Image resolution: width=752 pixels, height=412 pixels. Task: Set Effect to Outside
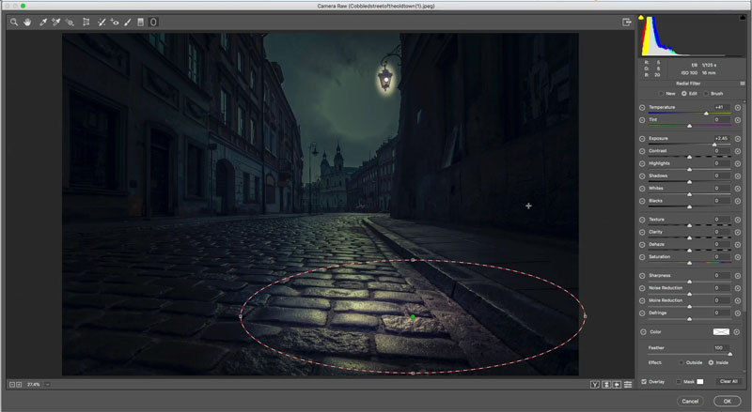681,362
